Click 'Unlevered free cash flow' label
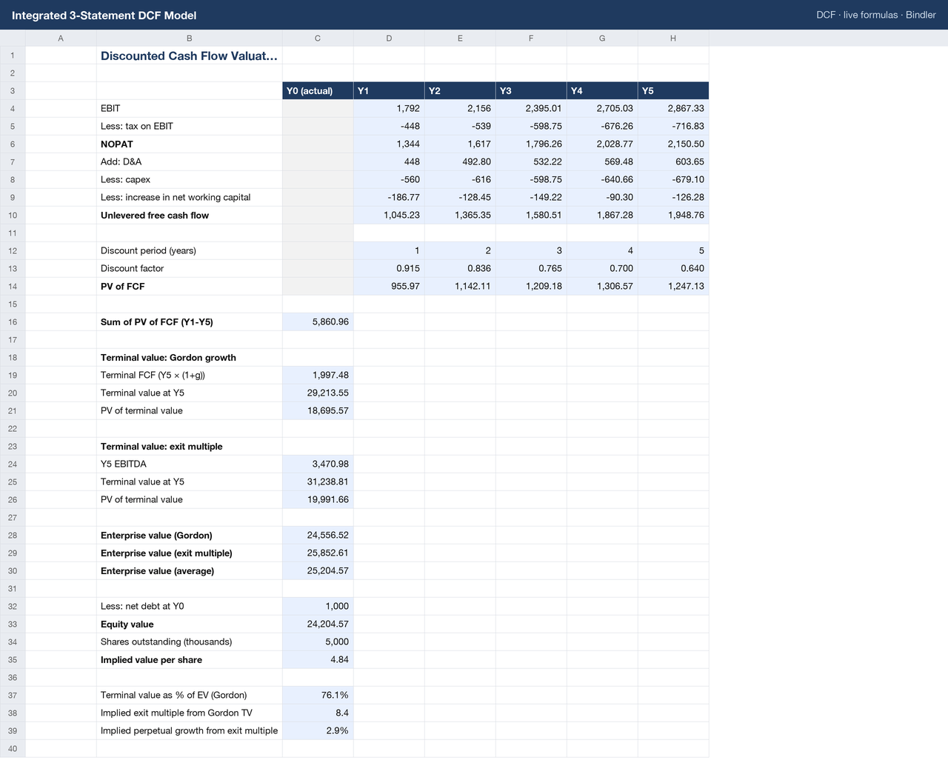Viewport: 948px width, 763px height. [189, 216]
